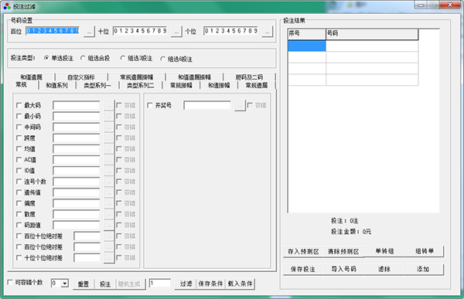Click the 滤除 button
The image size is (464, 299).
384,269
